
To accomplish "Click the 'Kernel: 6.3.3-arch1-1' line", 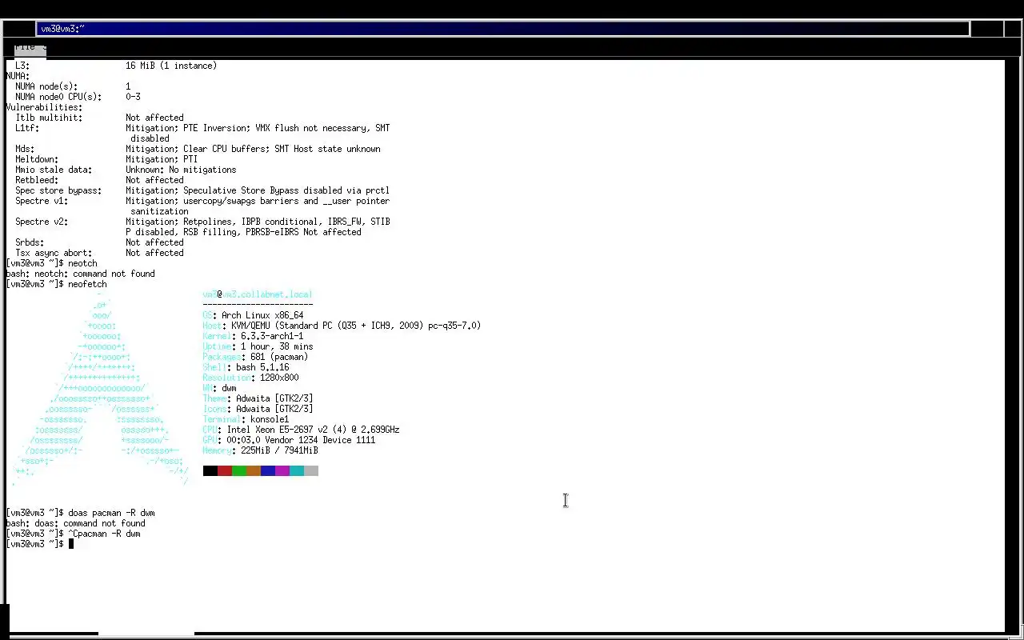I will pos(253,336).
